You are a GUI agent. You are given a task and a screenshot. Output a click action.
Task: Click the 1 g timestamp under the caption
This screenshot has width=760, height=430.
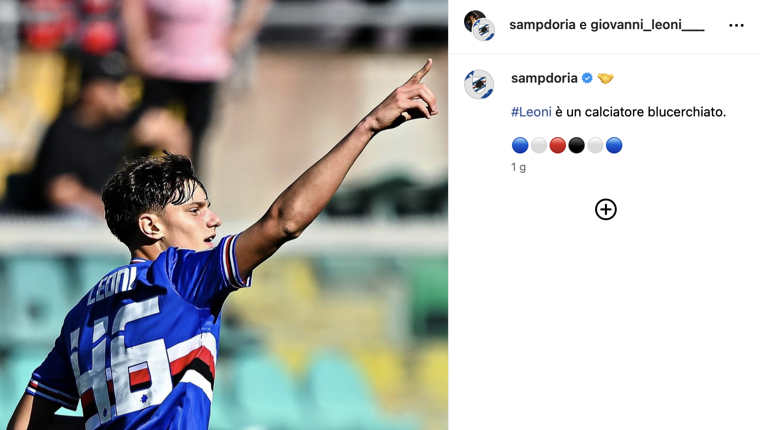518,167
